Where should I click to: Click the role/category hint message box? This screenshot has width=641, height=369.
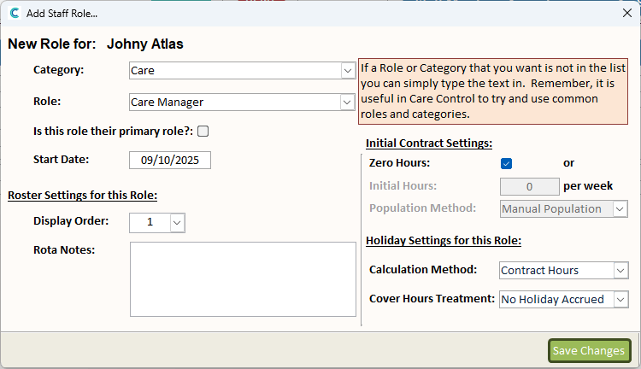[x=493, y=91]
